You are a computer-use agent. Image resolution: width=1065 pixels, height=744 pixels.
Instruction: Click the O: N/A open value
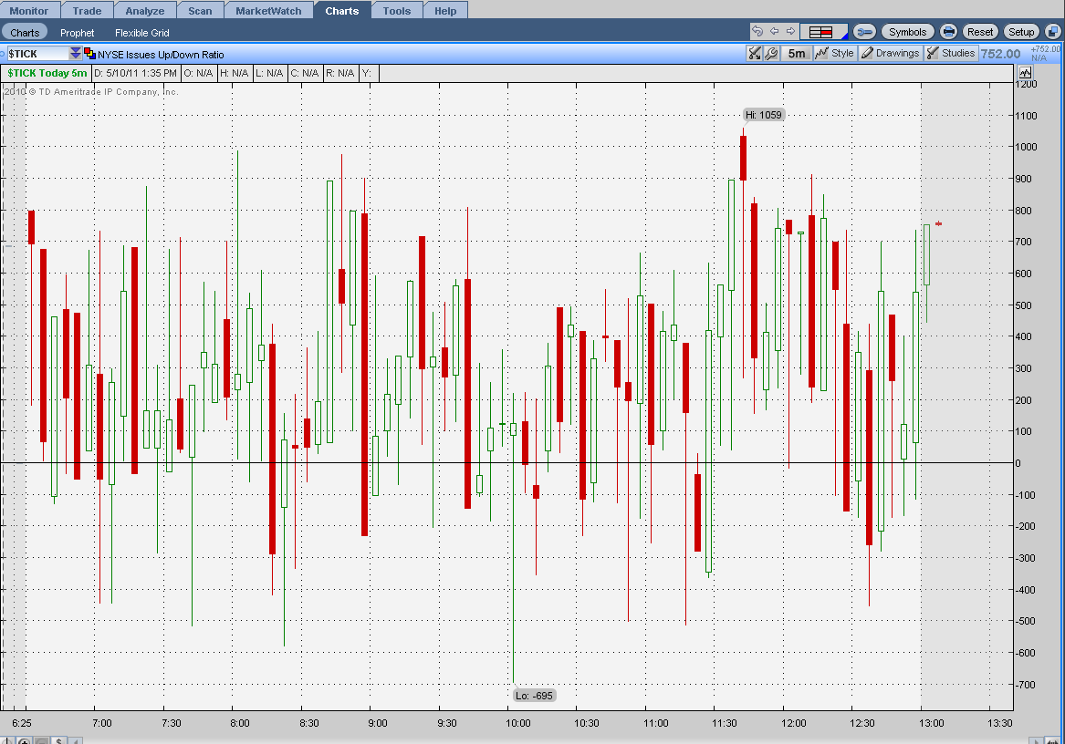click(198, 73)
